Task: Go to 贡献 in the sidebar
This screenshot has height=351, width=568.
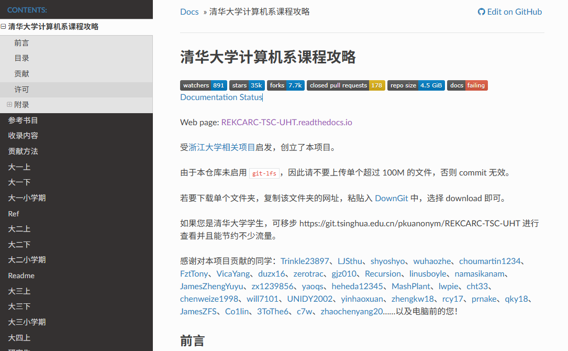Action: click(76, 74)
